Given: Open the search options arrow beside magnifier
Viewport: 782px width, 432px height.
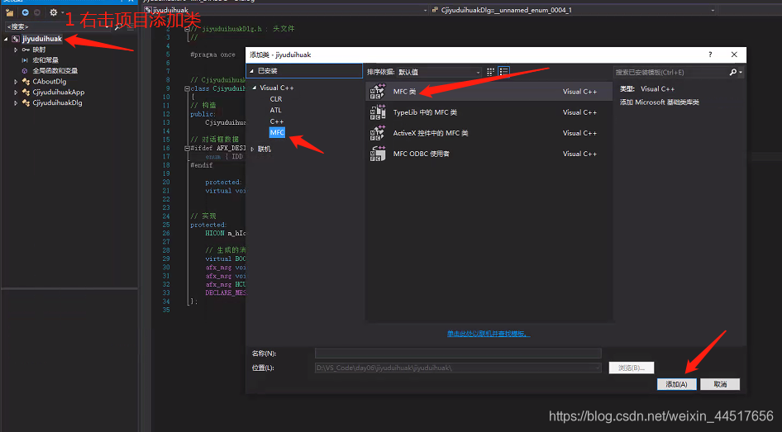Looking at the screenshot, I should (x=741, y=73).
